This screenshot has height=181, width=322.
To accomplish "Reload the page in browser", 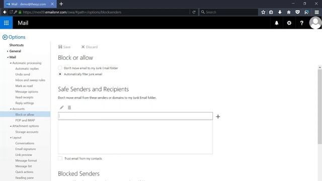I will coord(194,12).
